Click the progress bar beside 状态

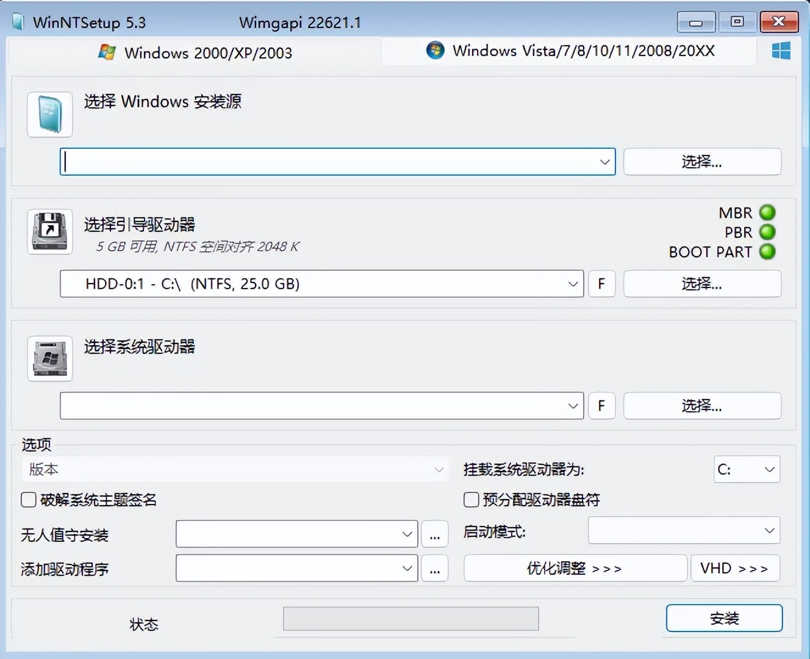click(410, 618)
